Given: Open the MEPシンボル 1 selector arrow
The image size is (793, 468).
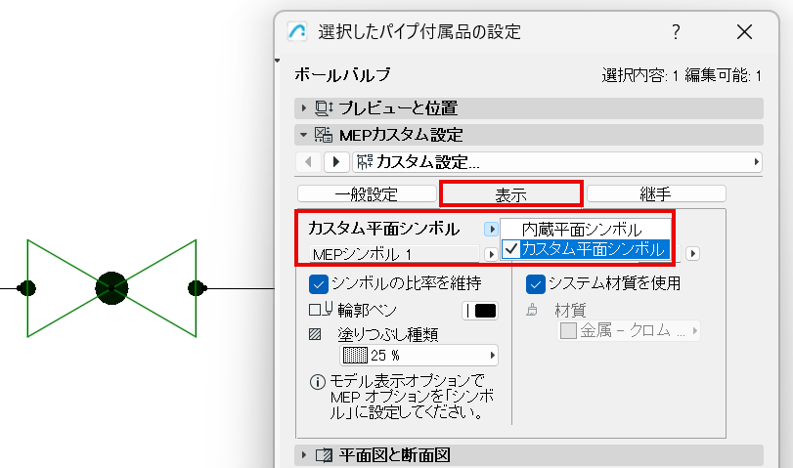Looking at the screenshot, I should pos(490,254).
